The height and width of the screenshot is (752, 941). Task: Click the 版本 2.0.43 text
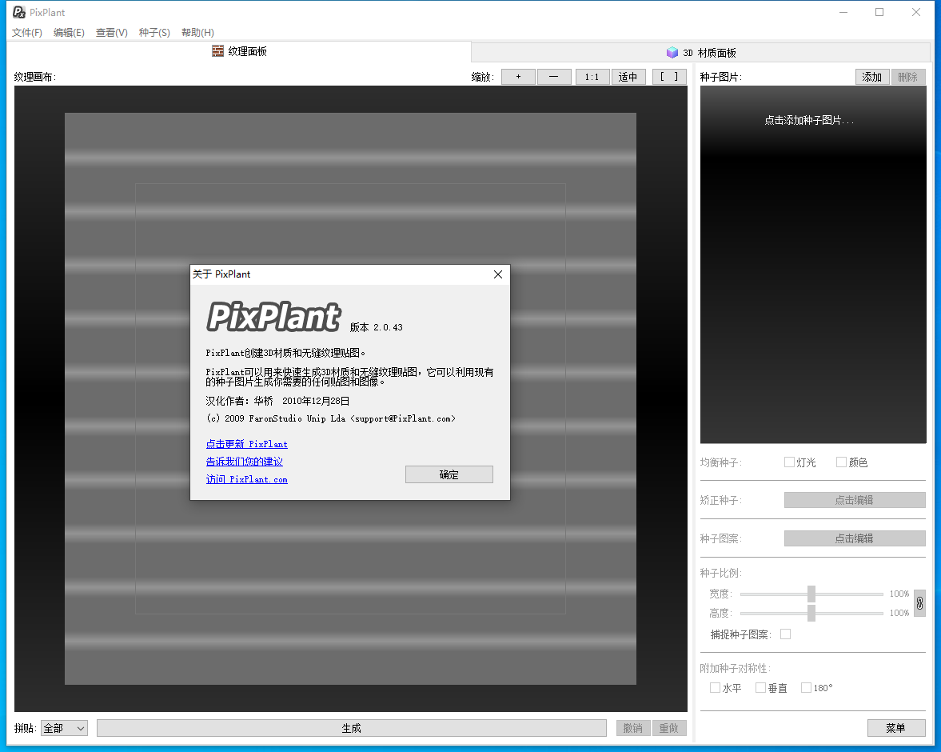click(x=377, y=327)
